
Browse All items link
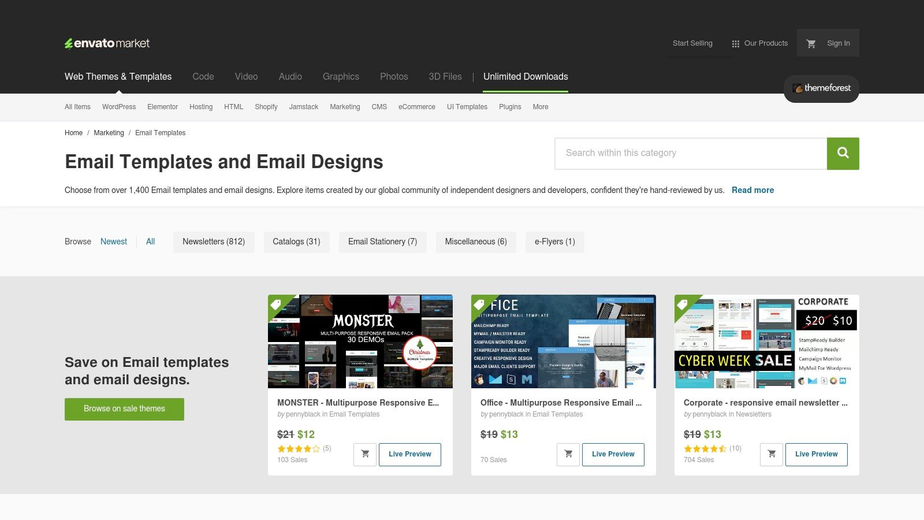click(150, 242)
